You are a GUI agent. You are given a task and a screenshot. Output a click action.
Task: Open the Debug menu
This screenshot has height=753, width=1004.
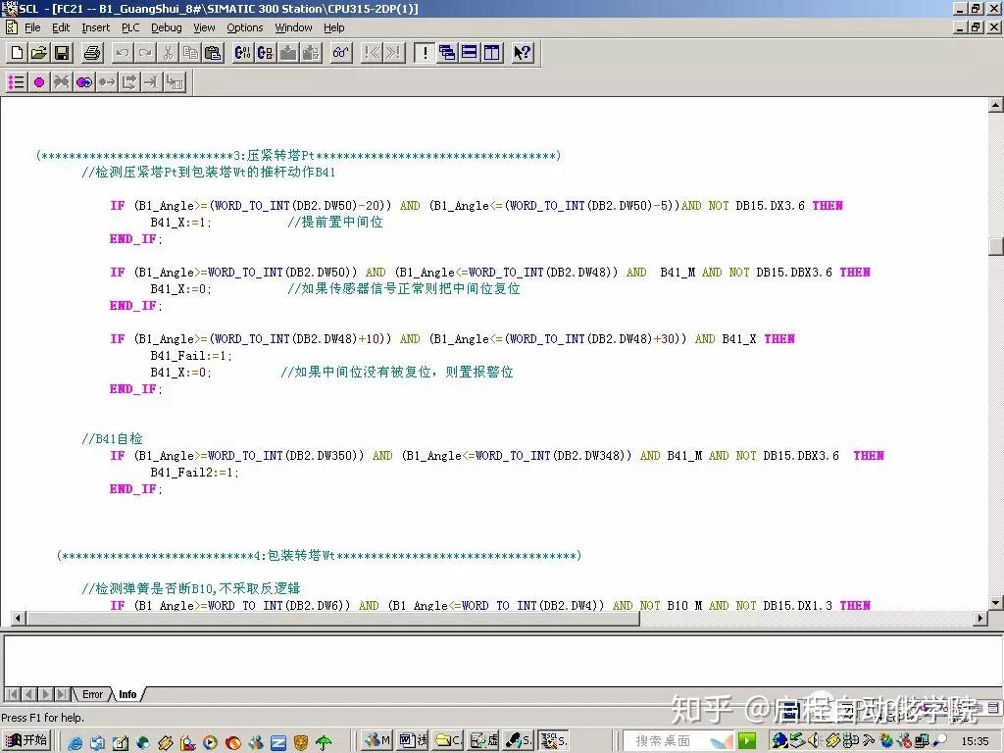click(x=167, y=27)
